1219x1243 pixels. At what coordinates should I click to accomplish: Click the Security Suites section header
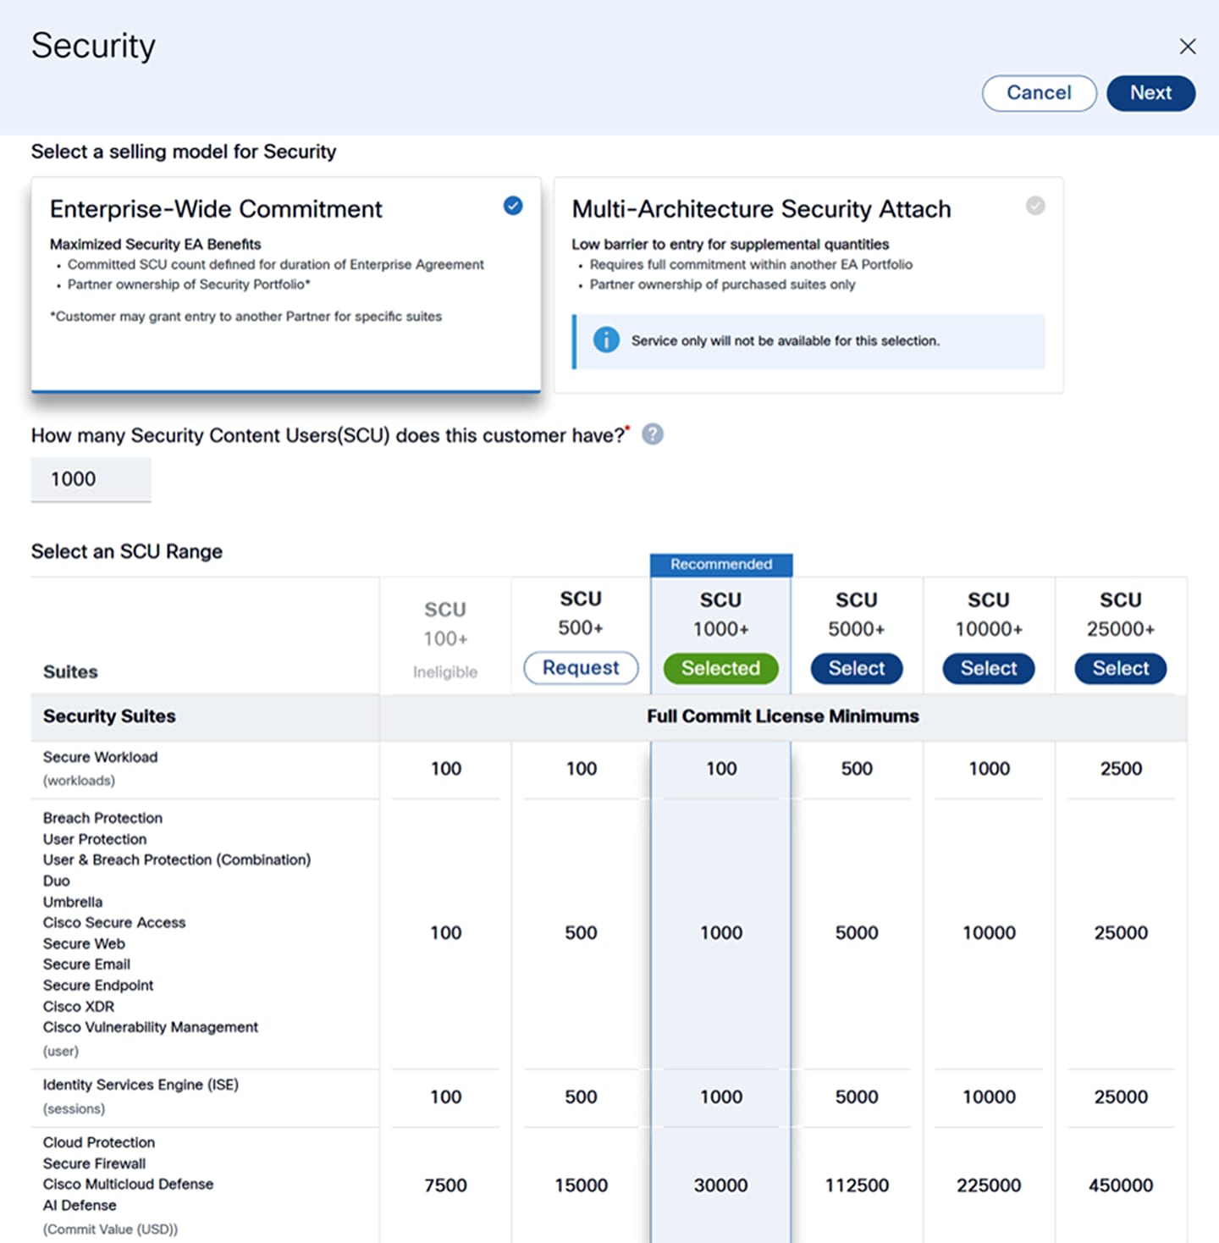tap(109, 716)
